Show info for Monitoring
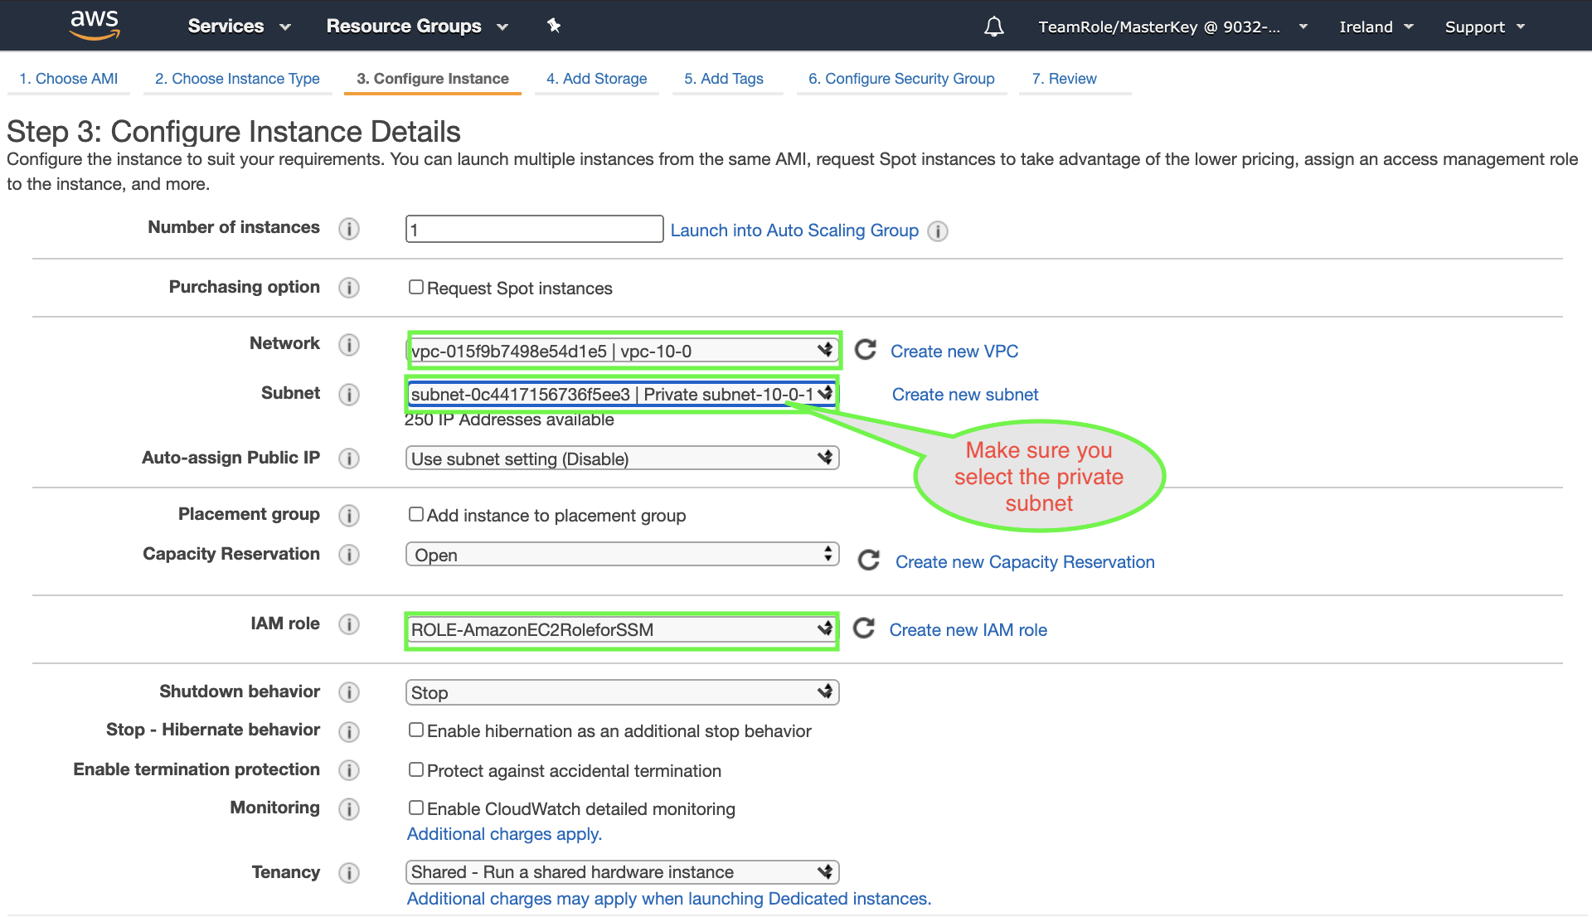Viewport: 1592px width, 917px height. click(x=349, y=808)
